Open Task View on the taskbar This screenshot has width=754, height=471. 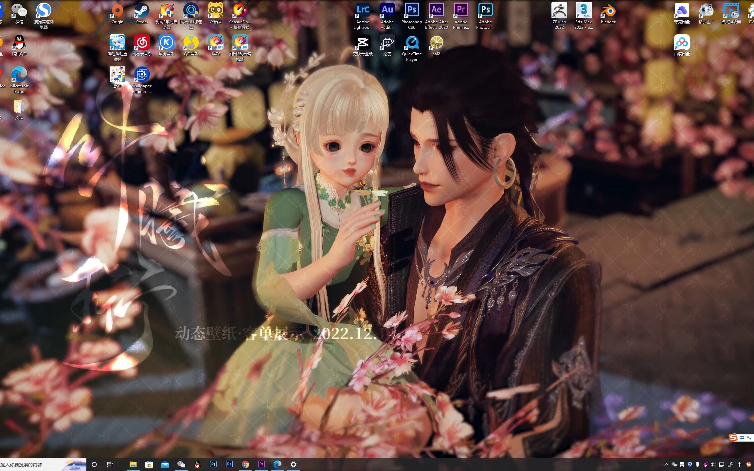coord(110,464)
